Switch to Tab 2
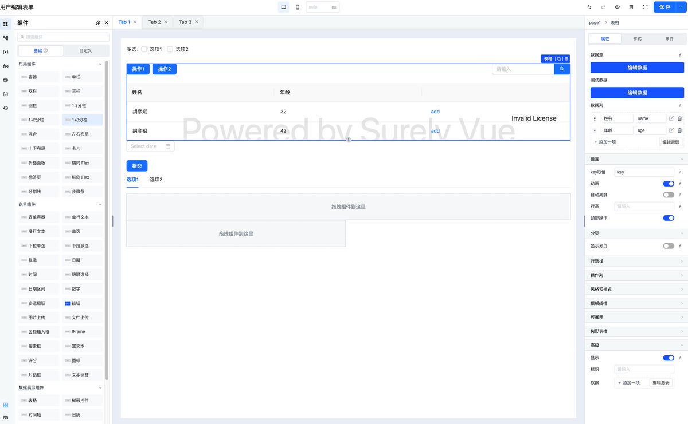The width and height of the screenshot is (688, 424). click(x=154, y=22)
